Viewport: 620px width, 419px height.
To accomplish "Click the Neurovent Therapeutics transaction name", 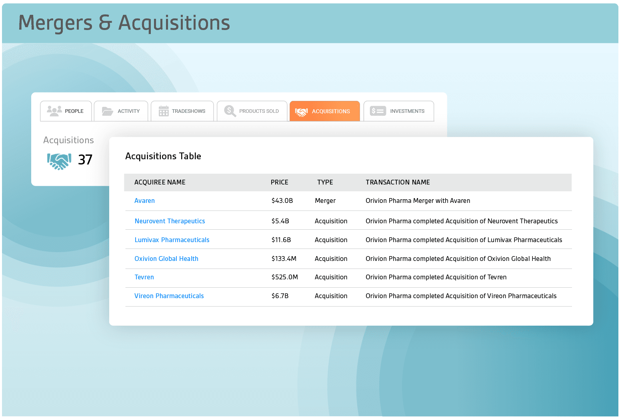I will 462,221.
